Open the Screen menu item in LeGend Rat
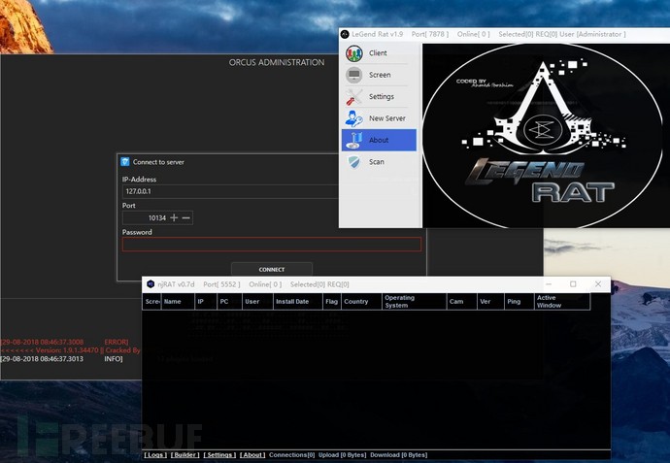The width and height of the screenshot is (670, 463). click(379, 75)
